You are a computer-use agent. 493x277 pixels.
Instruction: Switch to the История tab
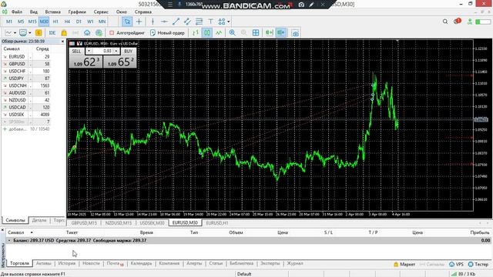[x=67, y=263]
